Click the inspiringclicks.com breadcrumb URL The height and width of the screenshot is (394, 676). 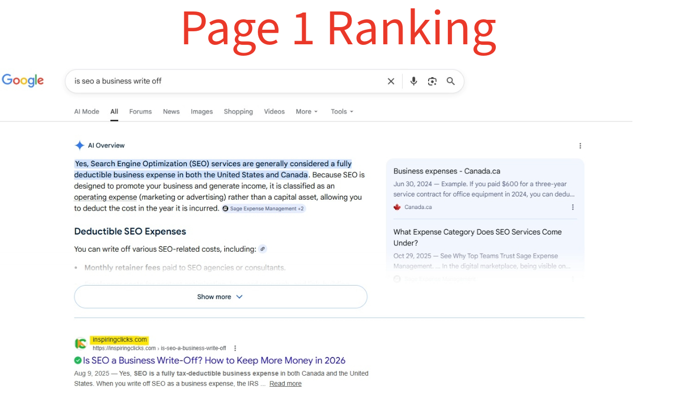click(159, 348)
